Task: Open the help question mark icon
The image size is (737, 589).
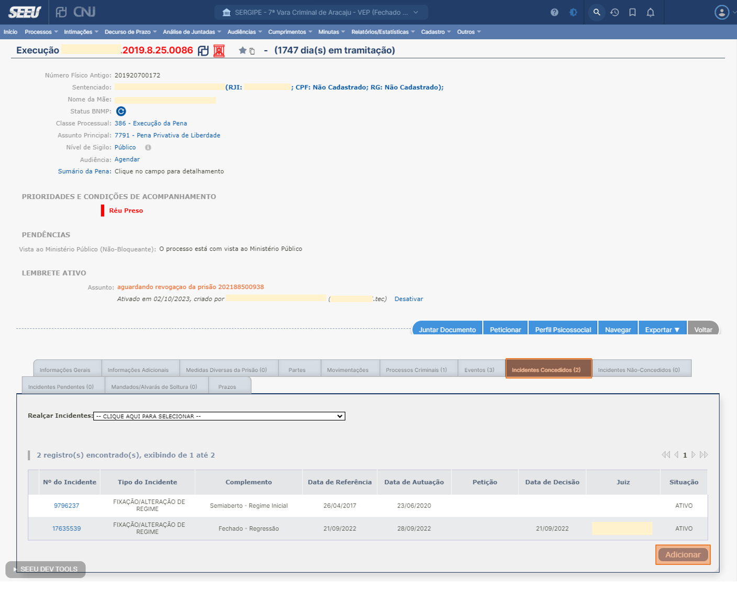Action: (554, 12)
